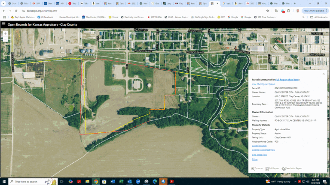
Task: Close the Parcel Summary popup
Action: (x=324, y=74)
